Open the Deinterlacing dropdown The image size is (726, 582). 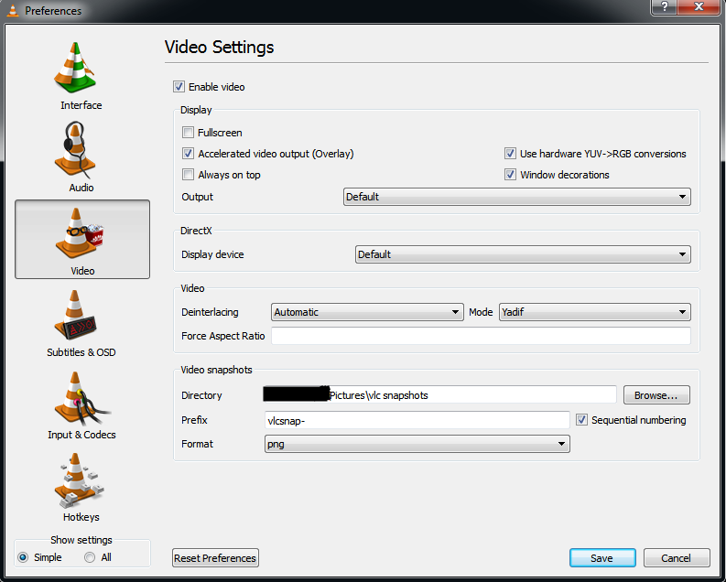point(367,312)
